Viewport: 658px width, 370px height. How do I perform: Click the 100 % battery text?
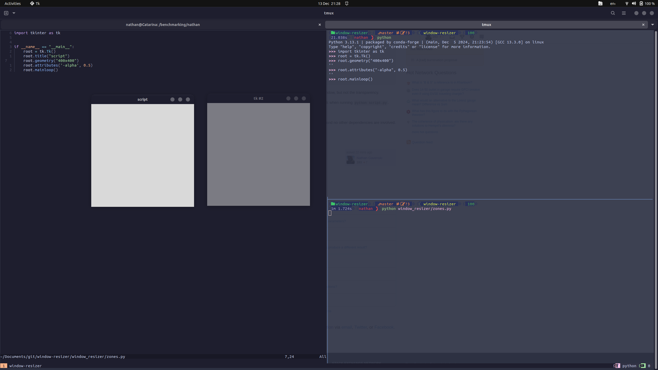pos(650,4)
